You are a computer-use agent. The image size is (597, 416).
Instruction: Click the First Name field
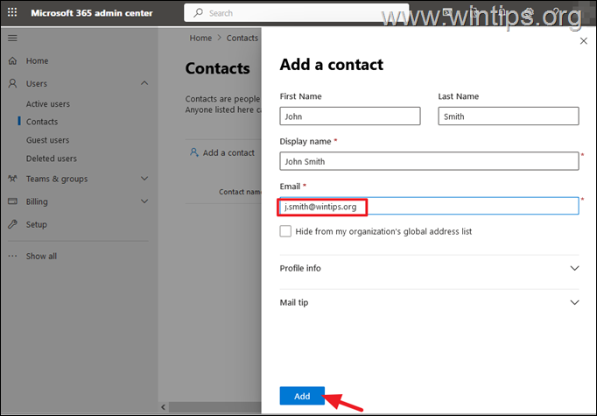coord(350,116)
